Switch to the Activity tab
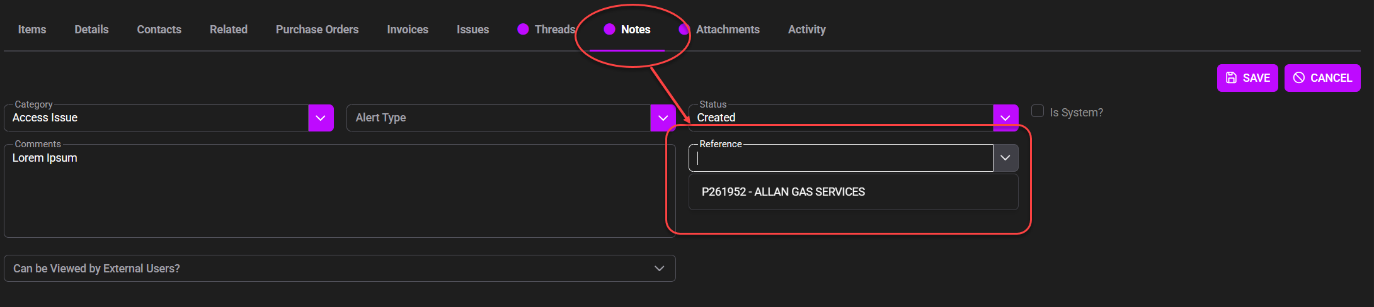 point(806,30)
